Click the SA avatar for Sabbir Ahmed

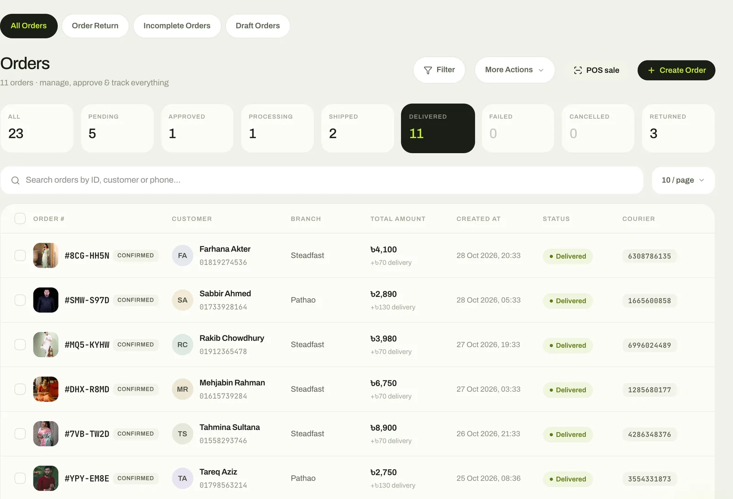point(182,300)
